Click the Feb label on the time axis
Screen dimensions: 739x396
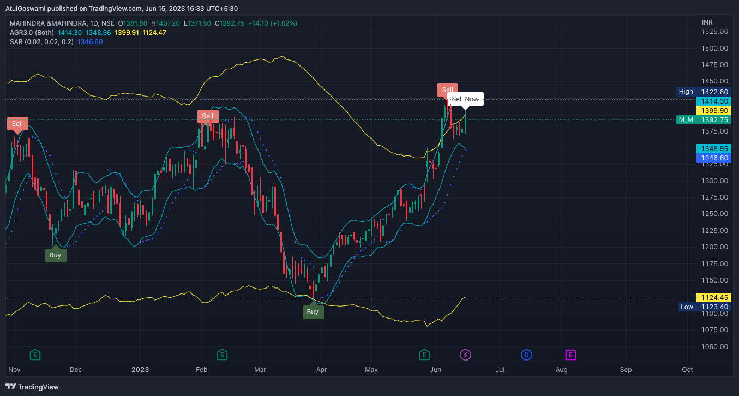[x=201, y=370]
